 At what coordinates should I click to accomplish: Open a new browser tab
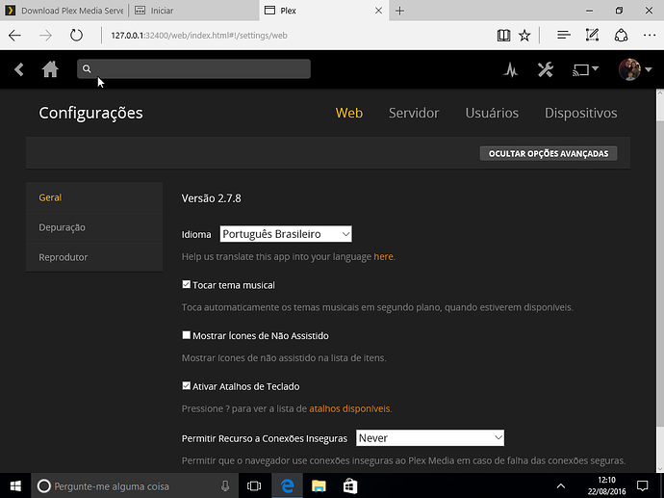(399, 11)
